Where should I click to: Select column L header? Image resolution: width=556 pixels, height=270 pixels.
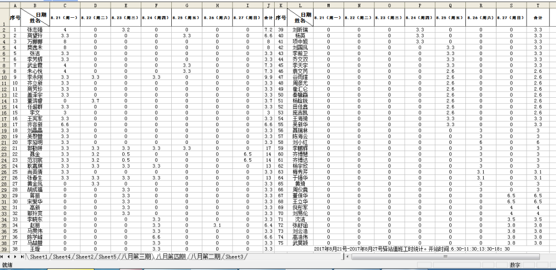click(300, 6)
